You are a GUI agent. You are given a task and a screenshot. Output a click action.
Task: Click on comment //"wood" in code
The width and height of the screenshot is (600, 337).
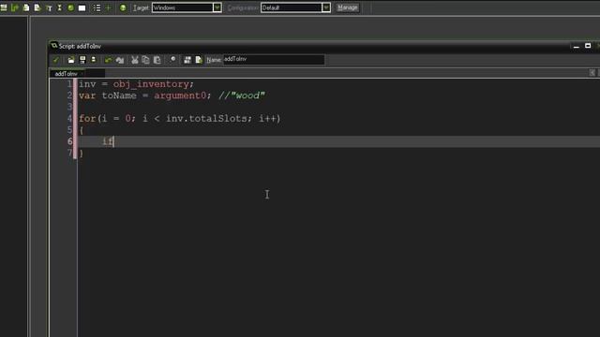242,95
